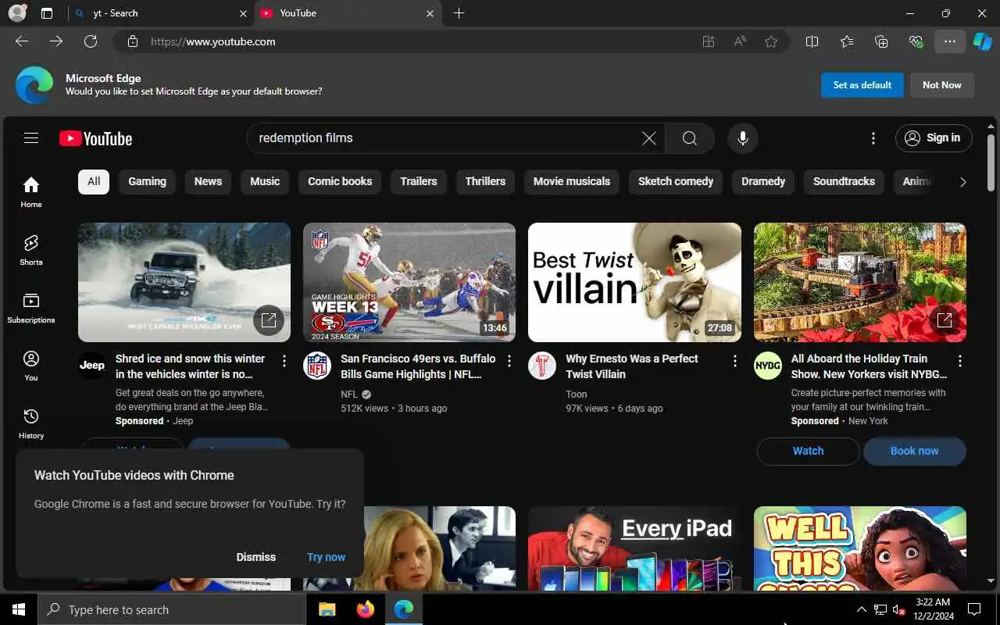
Task: Open Read aloud icon in the address bar
Action: click(x=740, y=41)
